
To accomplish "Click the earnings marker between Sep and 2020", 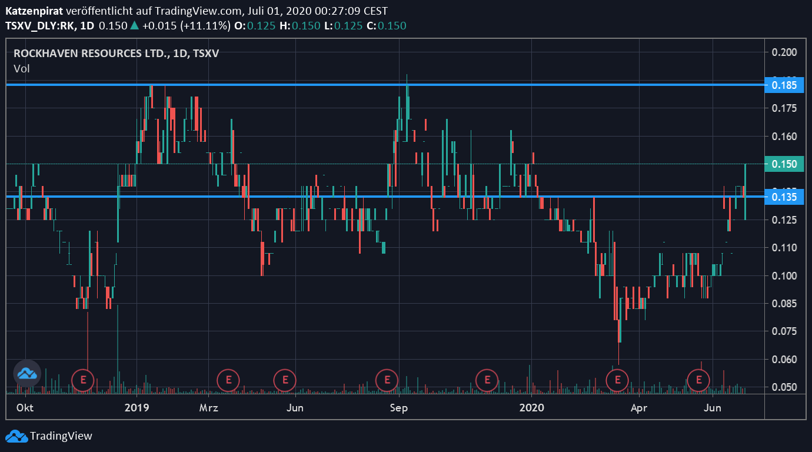I will click(x=487, y=380).
